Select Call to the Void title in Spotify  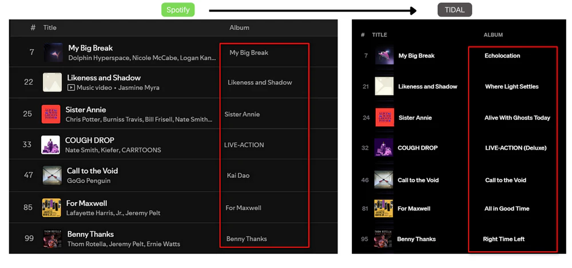pyautogui.click(x=92, y=171)
